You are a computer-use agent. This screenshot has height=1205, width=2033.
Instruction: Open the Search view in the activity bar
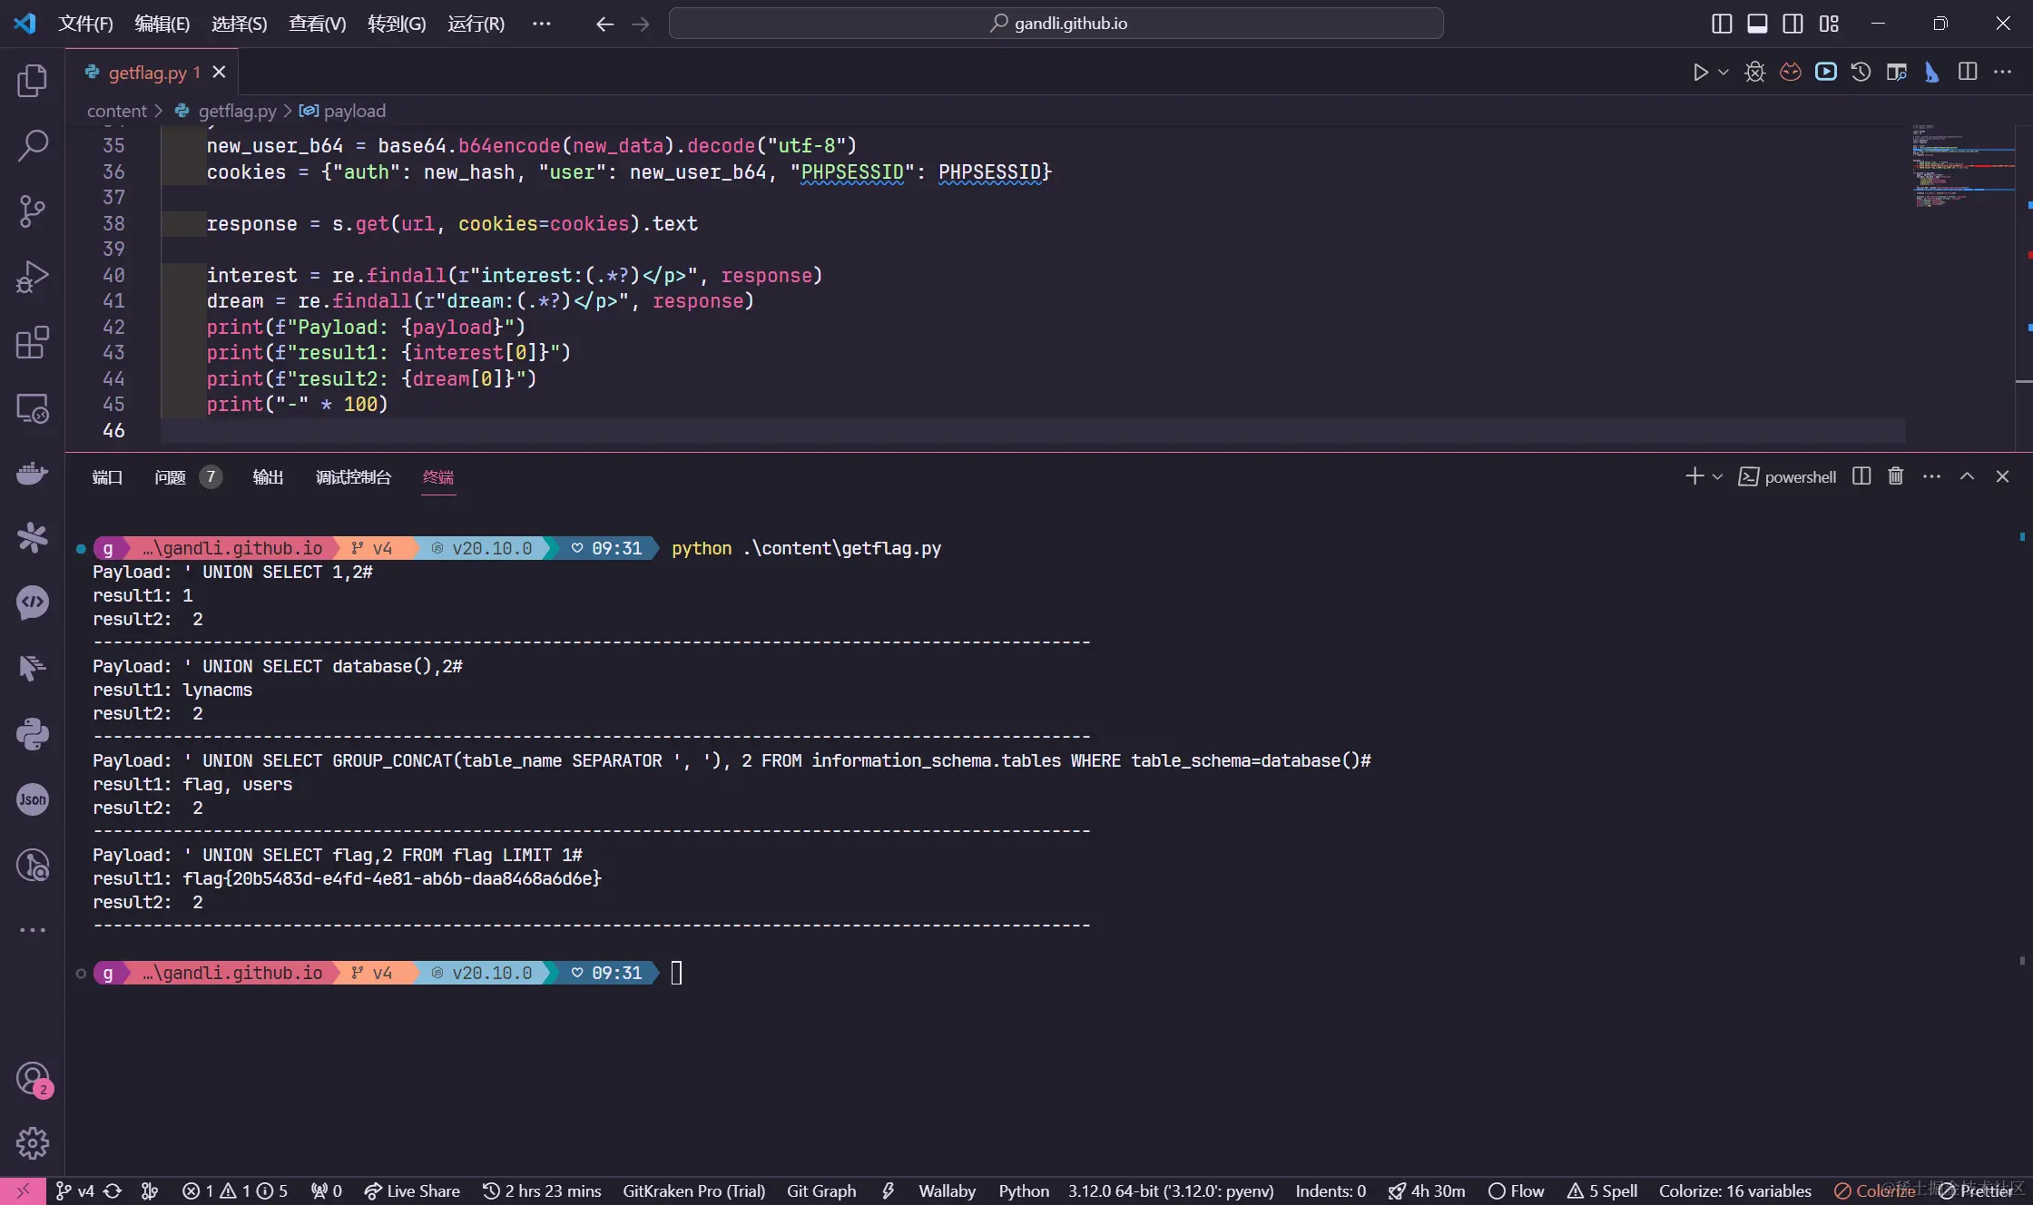point(33,145)
